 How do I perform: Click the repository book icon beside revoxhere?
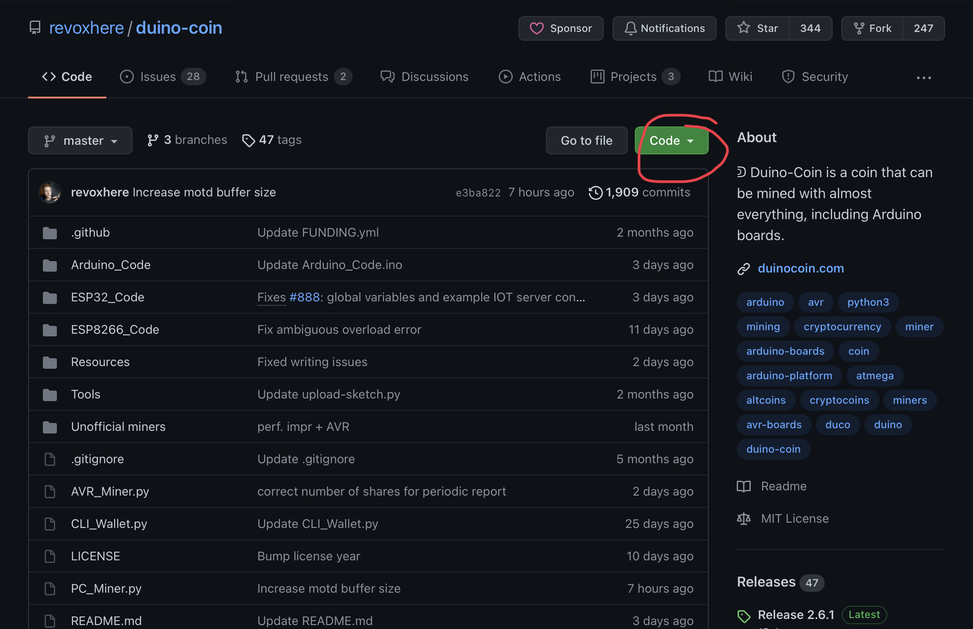(35, 27)
